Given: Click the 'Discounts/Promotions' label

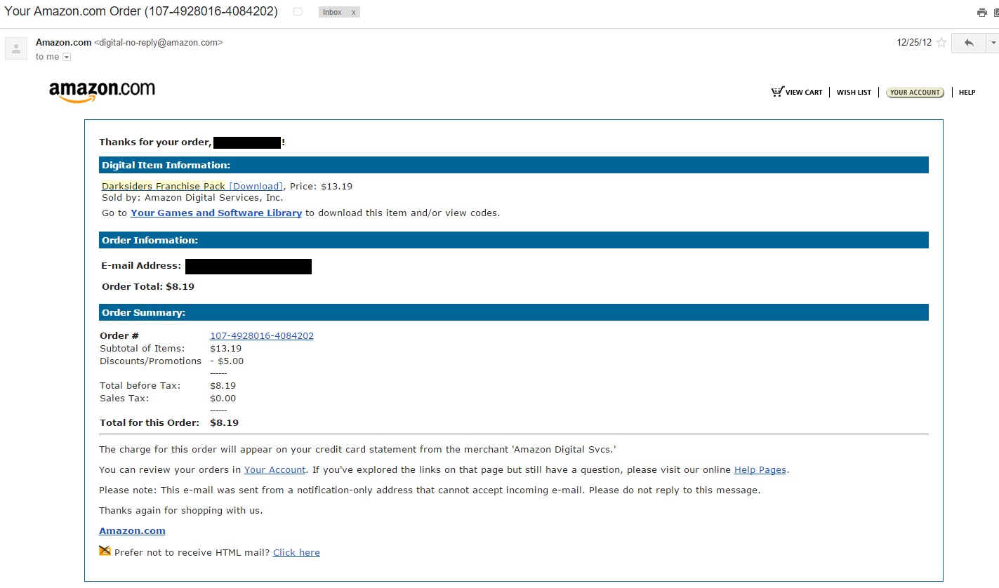Looking at the screenshot, I should [x=151, y=361].
